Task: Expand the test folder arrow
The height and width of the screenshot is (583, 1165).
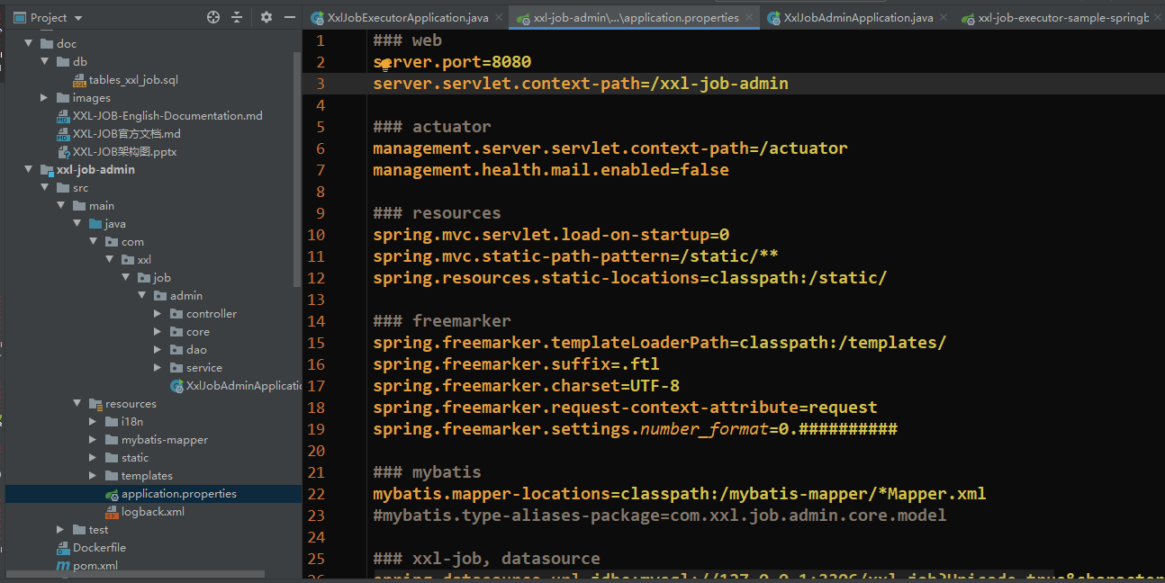Action: (x=60, y=530)
